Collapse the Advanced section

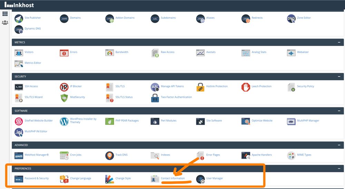click(x=339, y=145)
